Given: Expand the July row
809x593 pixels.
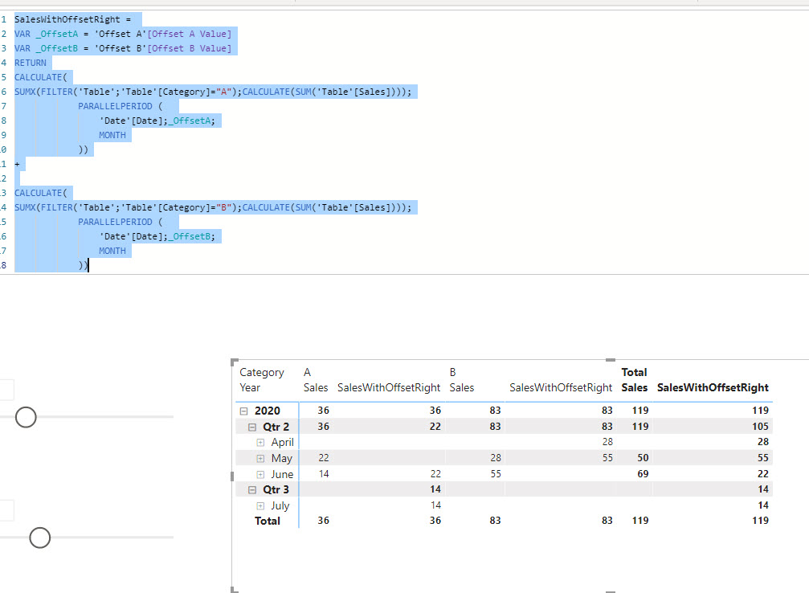Looking at the screenshot, I should (x=260, y=505).
